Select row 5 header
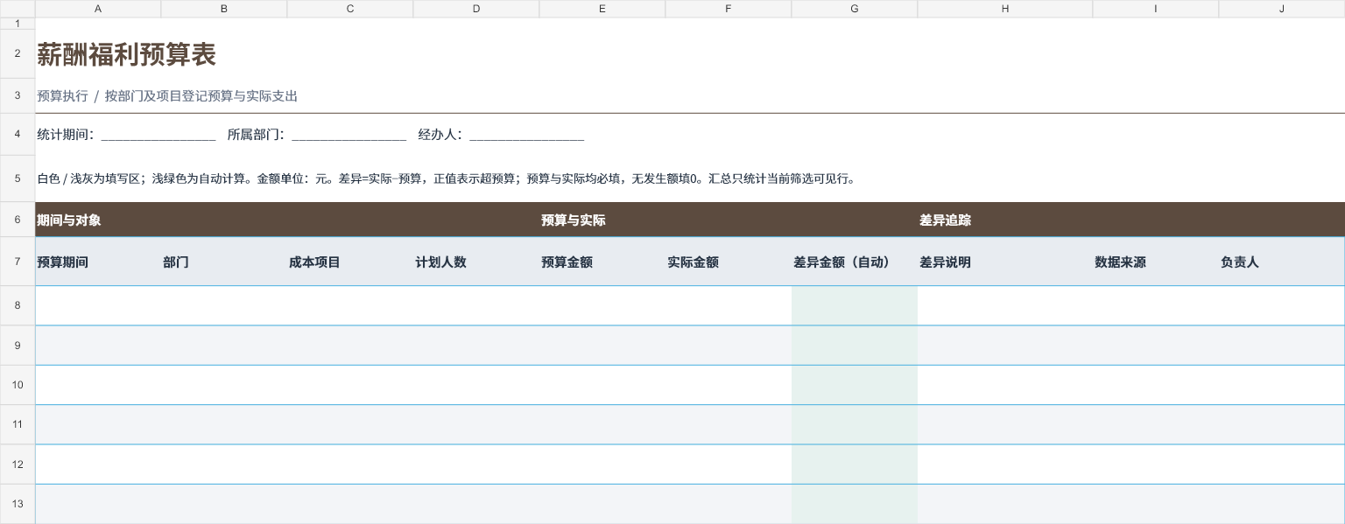The height and width of the screenshot is (524, 1345). point(18,178)
